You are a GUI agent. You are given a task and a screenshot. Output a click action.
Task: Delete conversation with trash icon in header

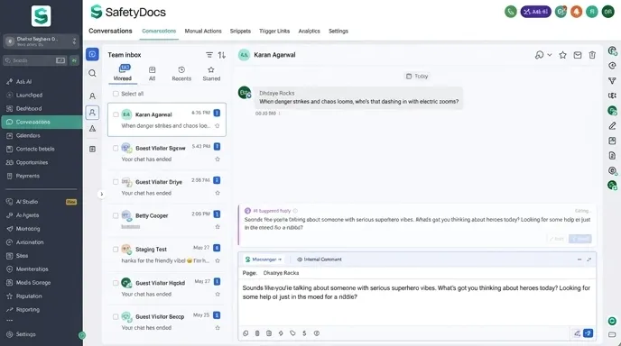[592, 55]
